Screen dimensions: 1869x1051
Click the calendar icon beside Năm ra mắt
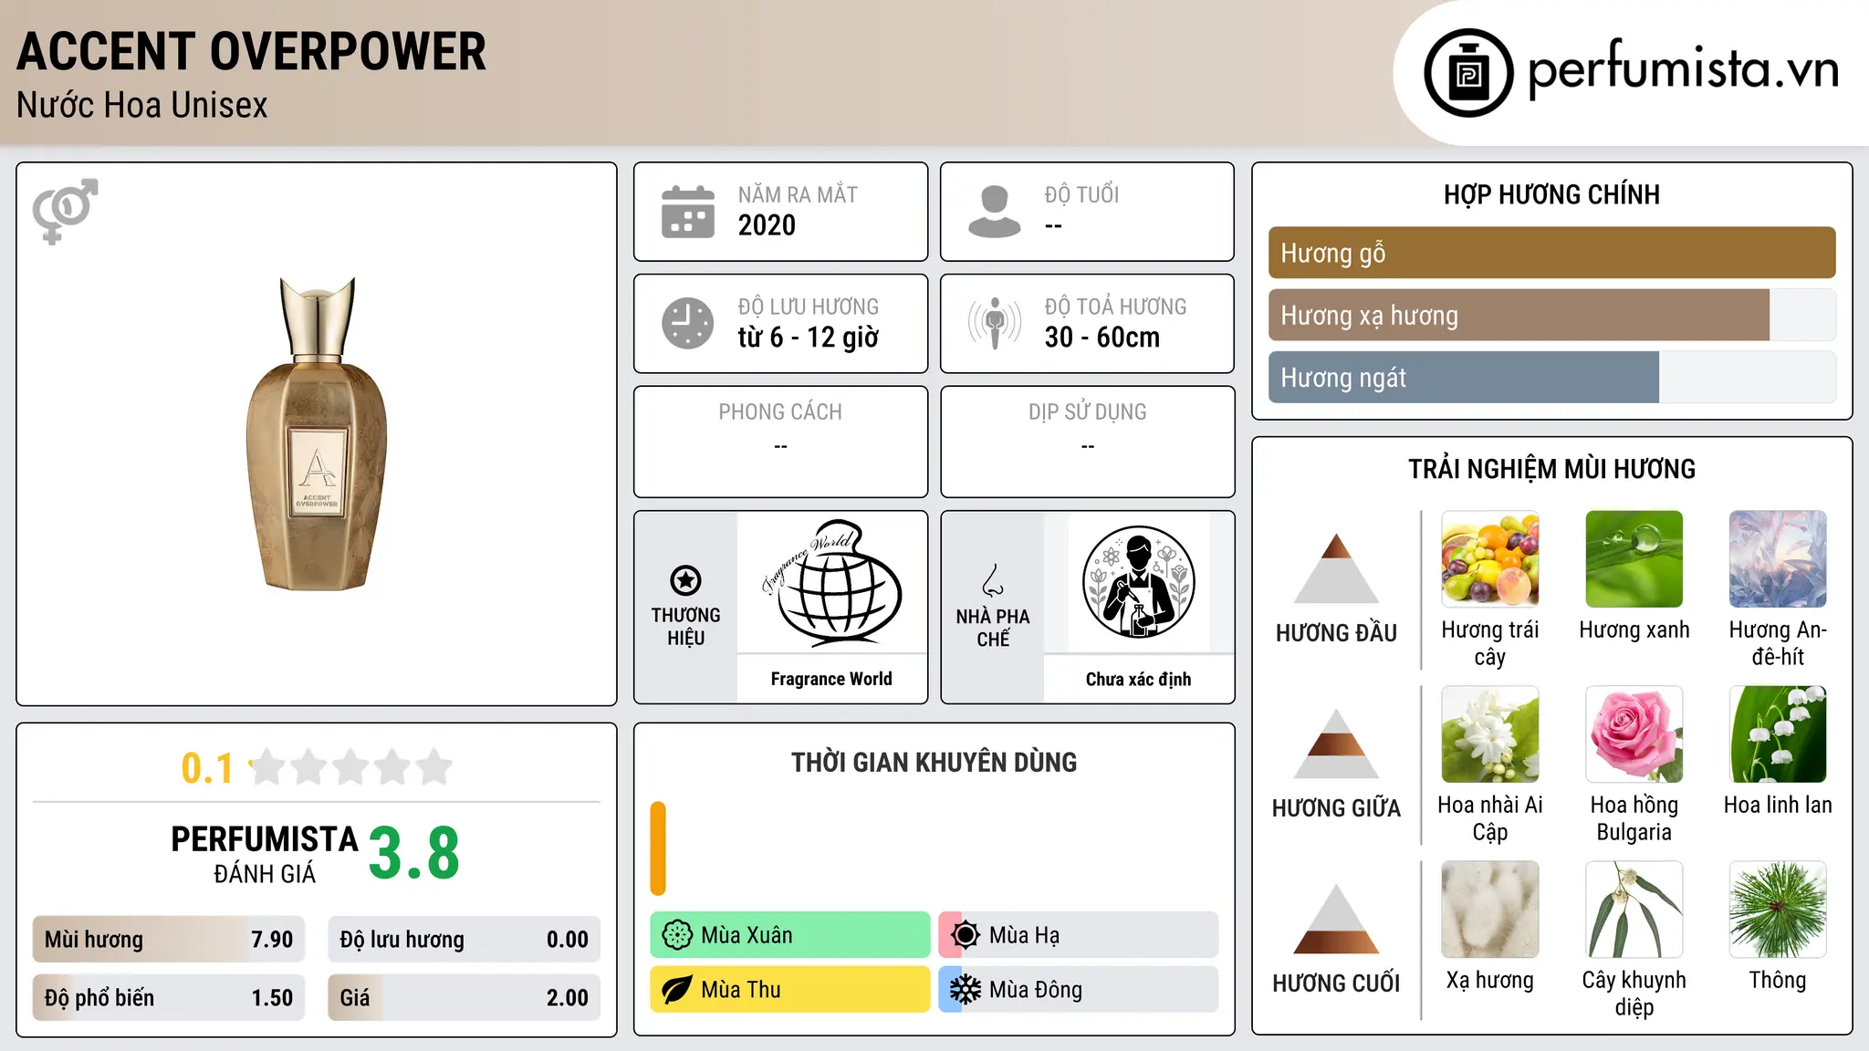pos(688,212)
